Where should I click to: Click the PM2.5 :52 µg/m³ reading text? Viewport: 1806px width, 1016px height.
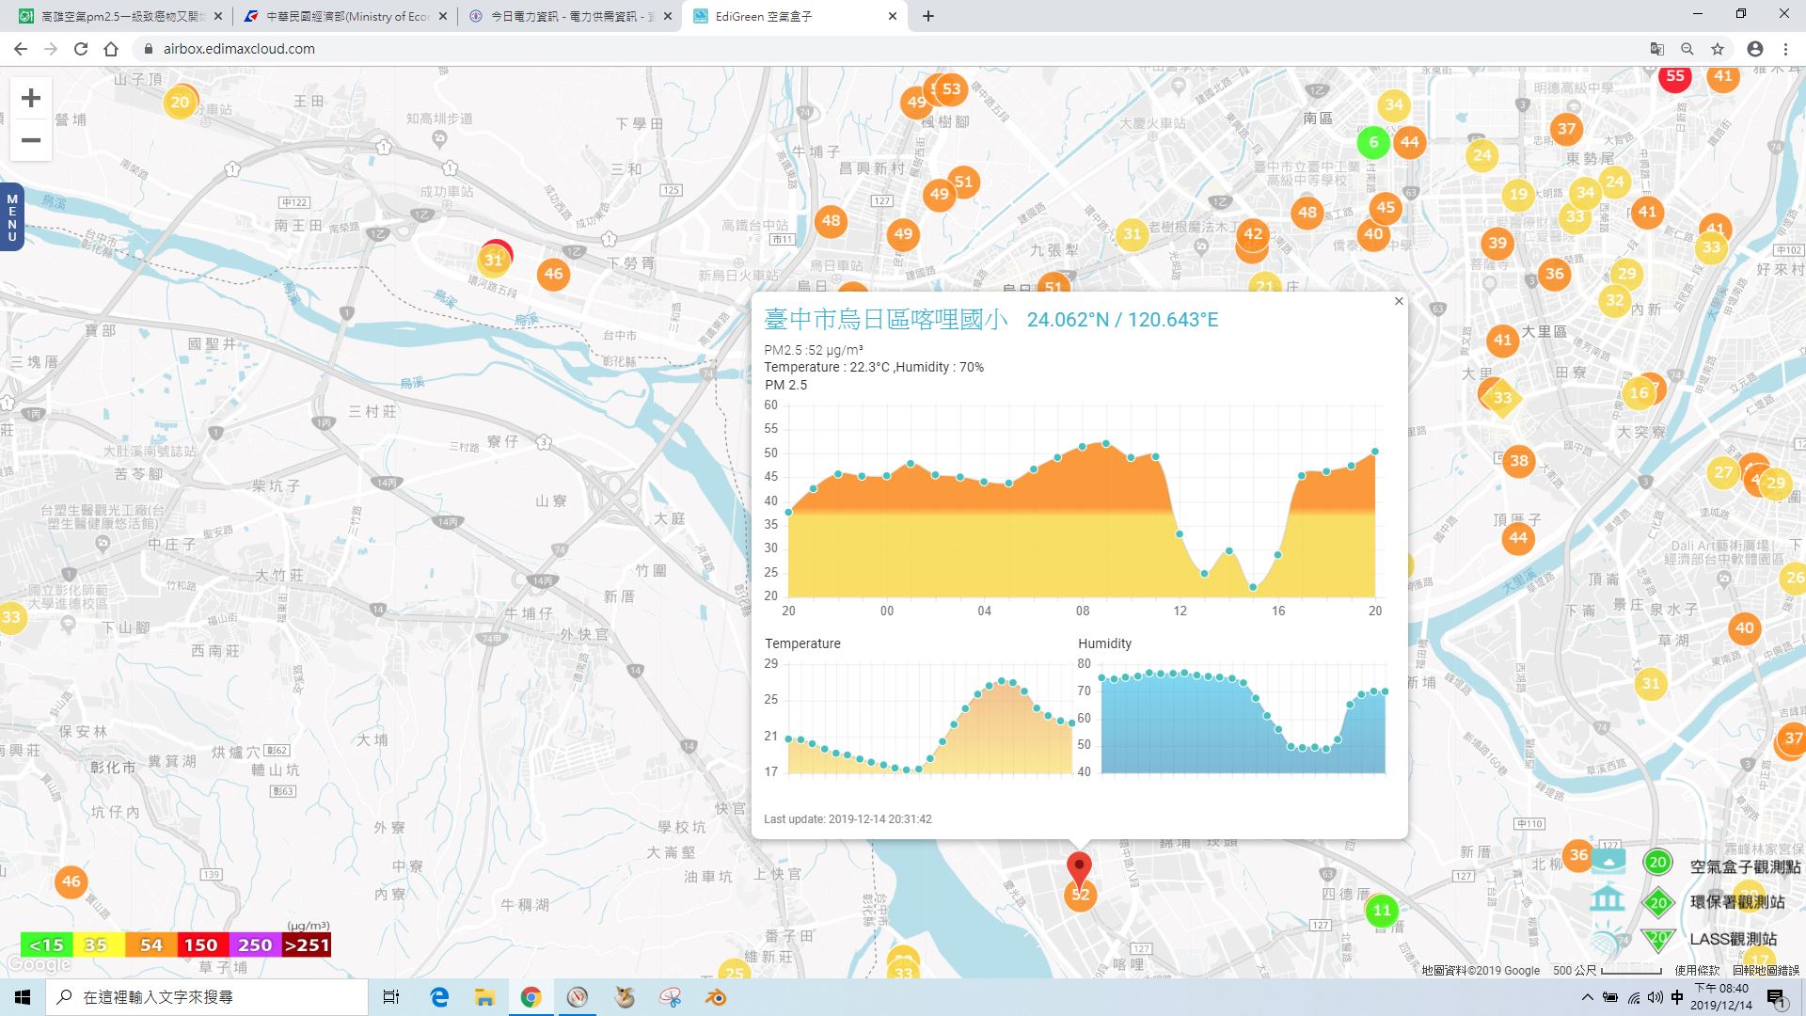[814, 350]
